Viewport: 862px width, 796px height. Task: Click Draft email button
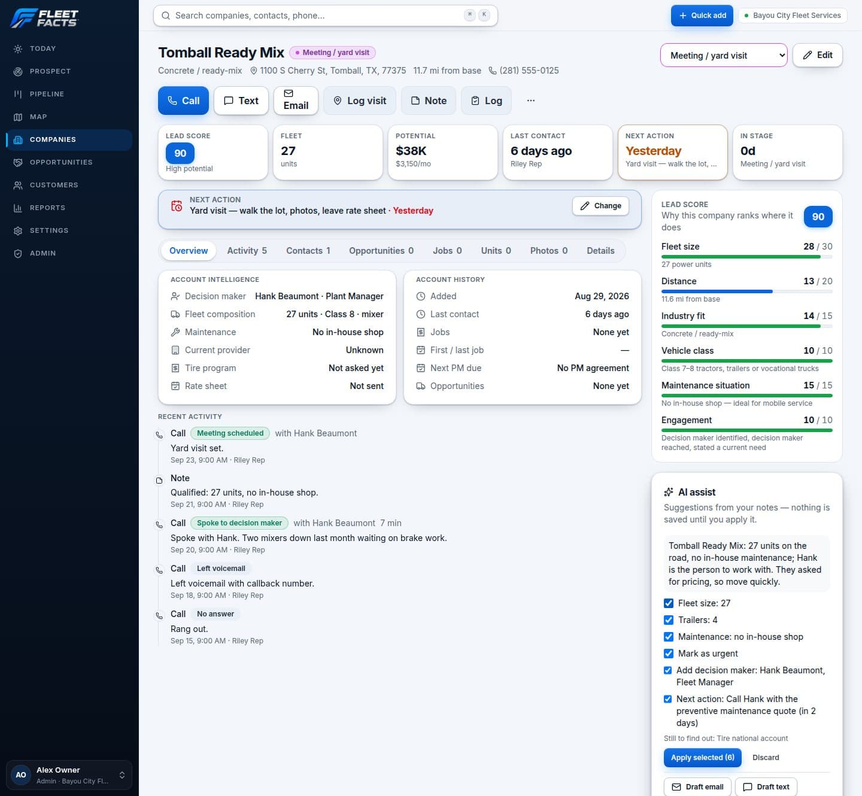click(x=697, y=787)
